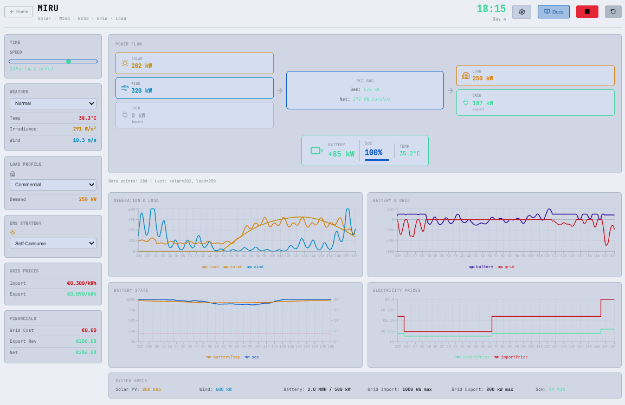The image size is (625, 405).
Task: Toggle the soc series legend entry
Action: coord(252,357)
